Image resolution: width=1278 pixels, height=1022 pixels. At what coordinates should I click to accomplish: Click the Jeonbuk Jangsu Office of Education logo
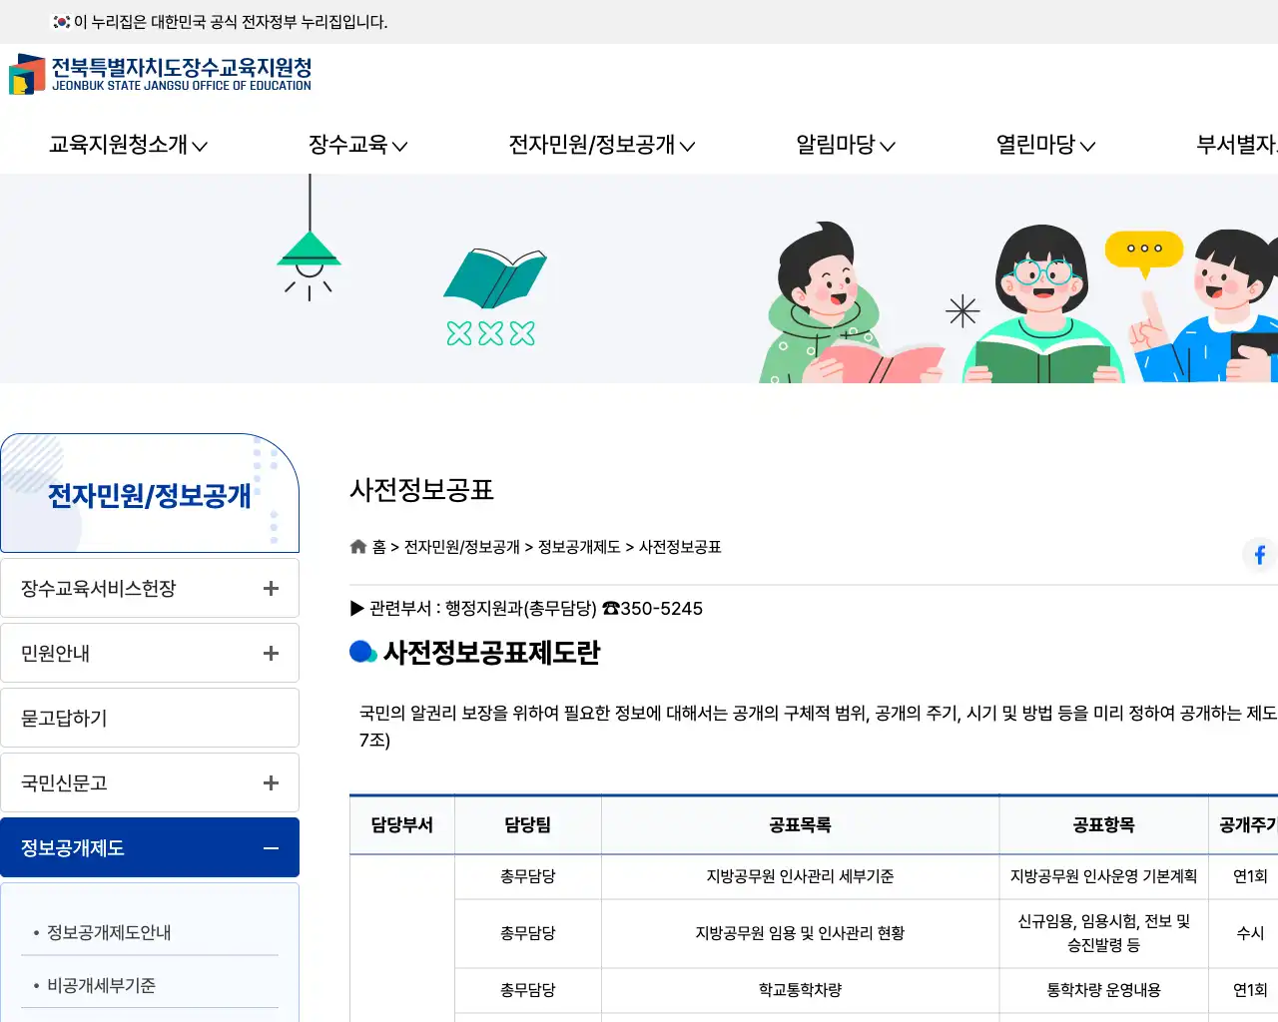click(161, 75)
